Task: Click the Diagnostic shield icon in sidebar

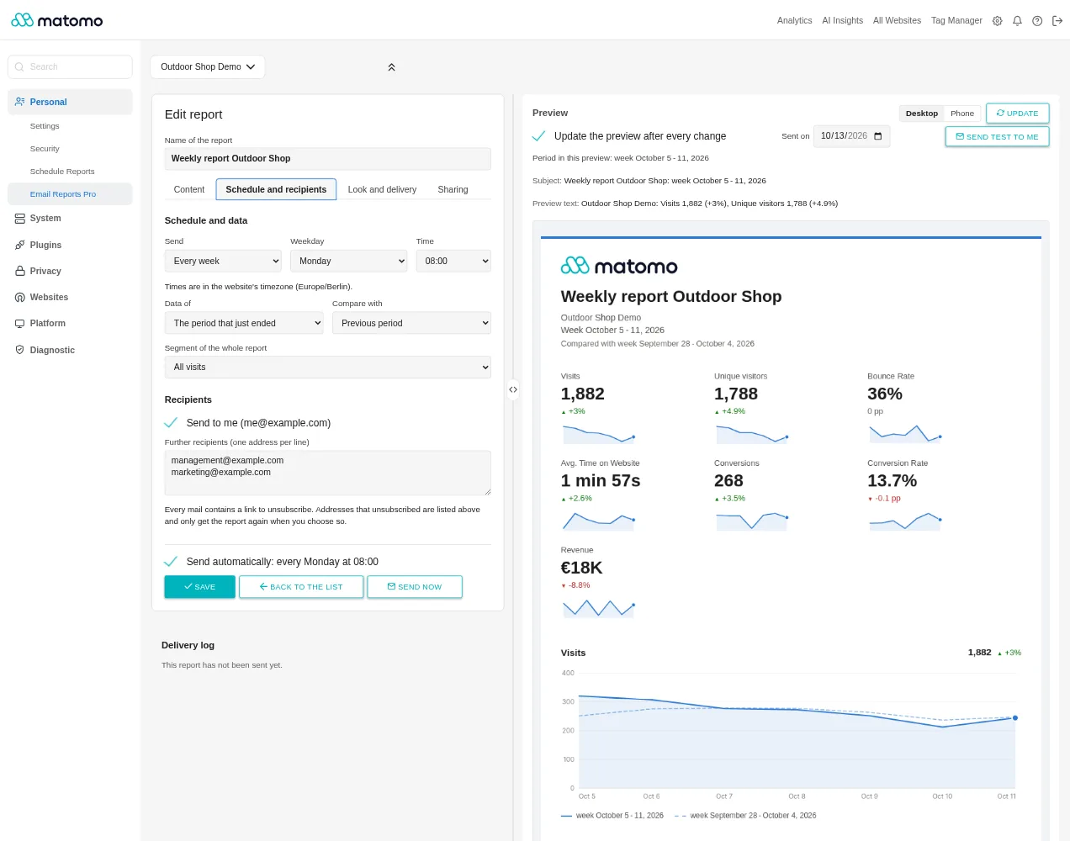Action: point(20,350)
